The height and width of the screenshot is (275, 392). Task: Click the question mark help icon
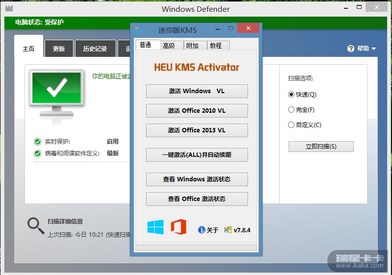point(351,49)
